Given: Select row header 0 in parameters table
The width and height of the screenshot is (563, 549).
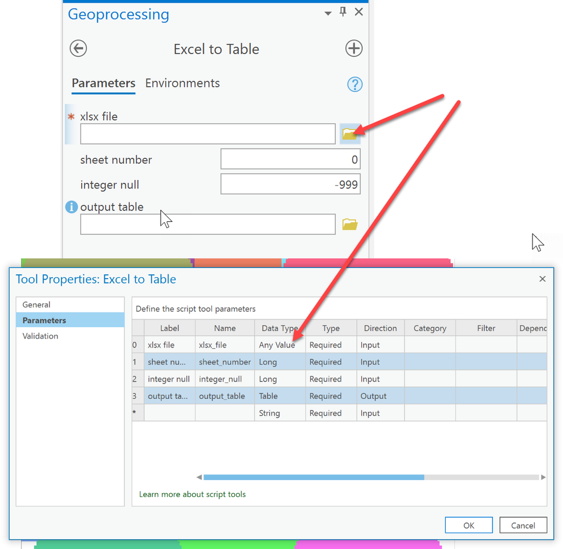Looking at the screenshot, I should pos(138,345).
